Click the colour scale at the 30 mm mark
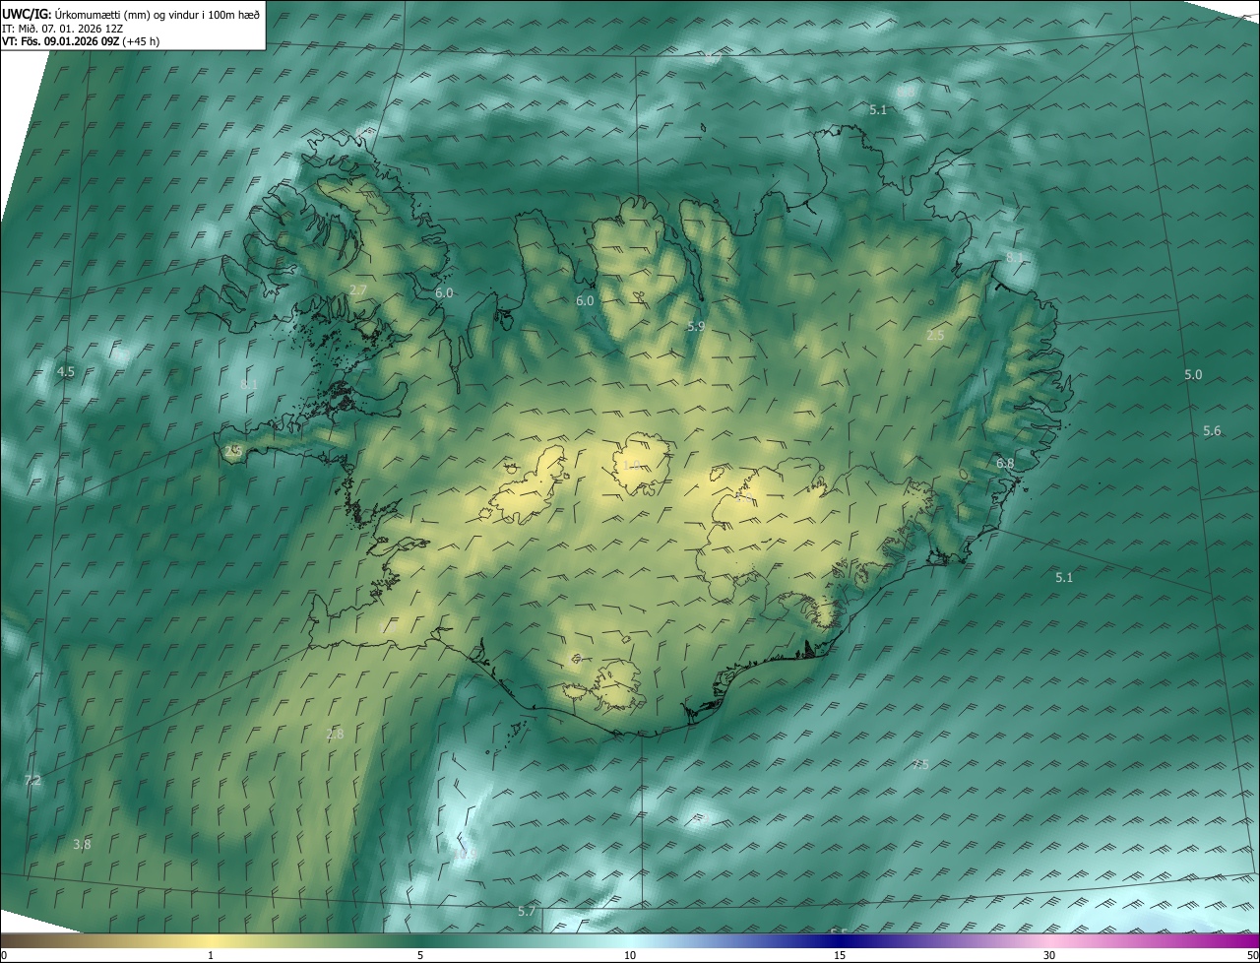 click(x=1049, y=941)
